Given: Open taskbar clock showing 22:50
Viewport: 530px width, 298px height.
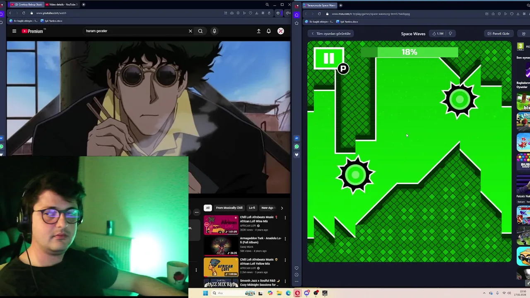Looking at the screenshot, I should coord(521,293).
